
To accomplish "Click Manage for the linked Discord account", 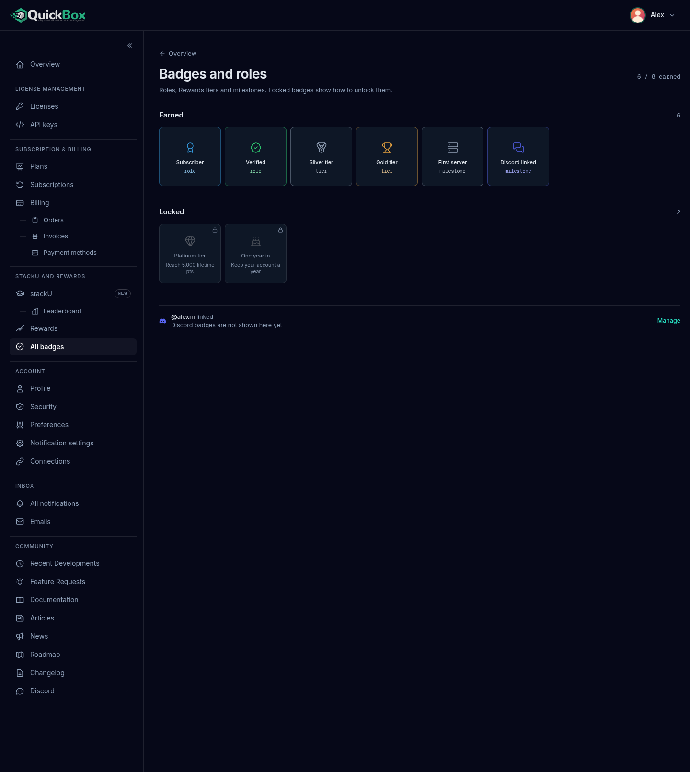I will point(669,321).
